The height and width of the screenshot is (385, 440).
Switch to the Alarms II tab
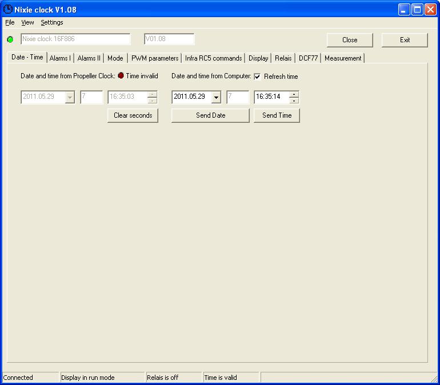click(89, 58)
